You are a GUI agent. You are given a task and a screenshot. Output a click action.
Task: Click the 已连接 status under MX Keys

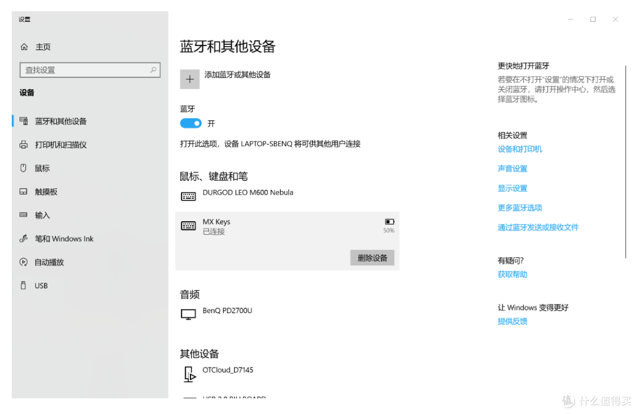[x=214, y=232]
